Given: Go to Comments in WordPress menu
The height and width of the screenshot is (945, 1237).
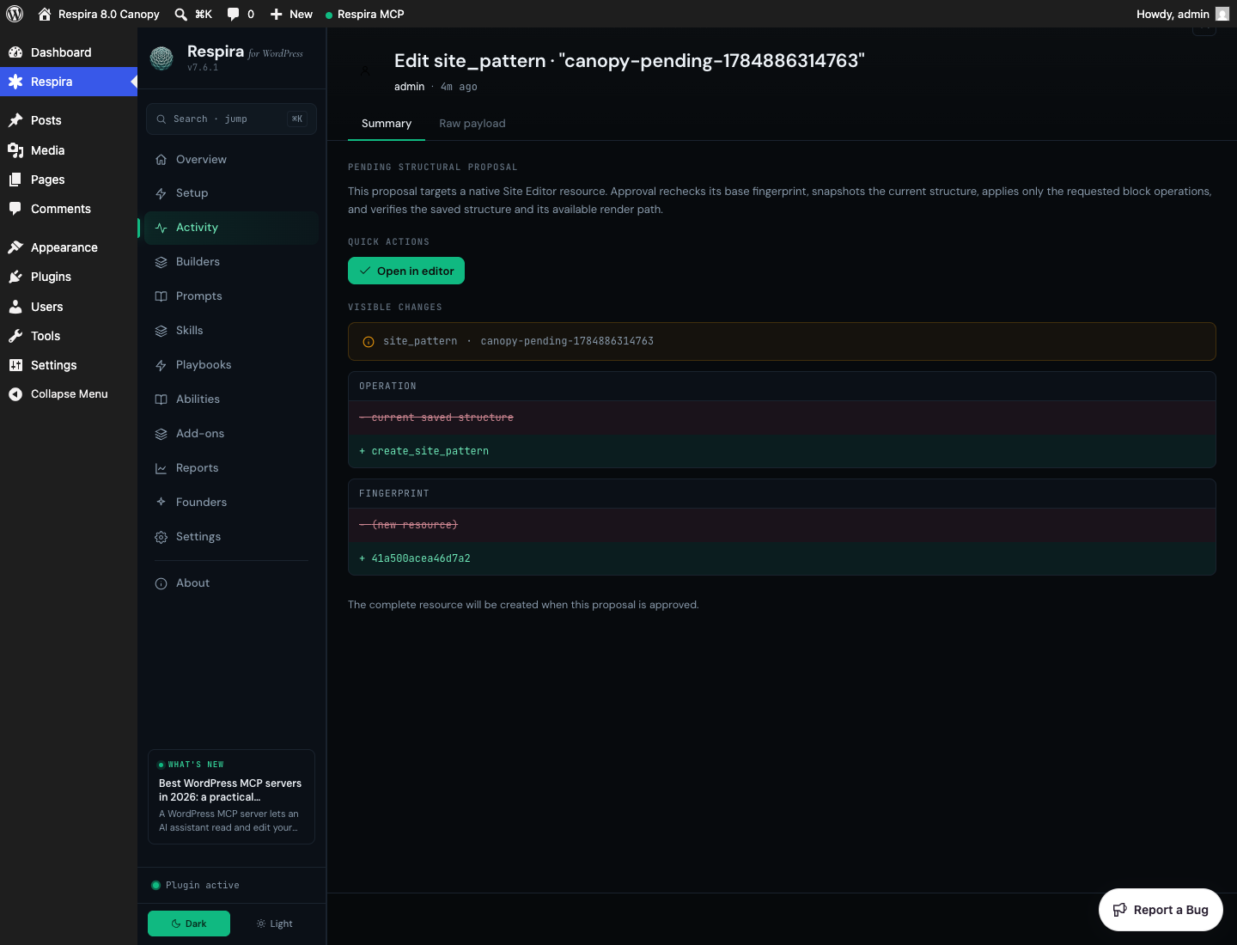Looking at the screenshot, I should (x=69, y=209).
